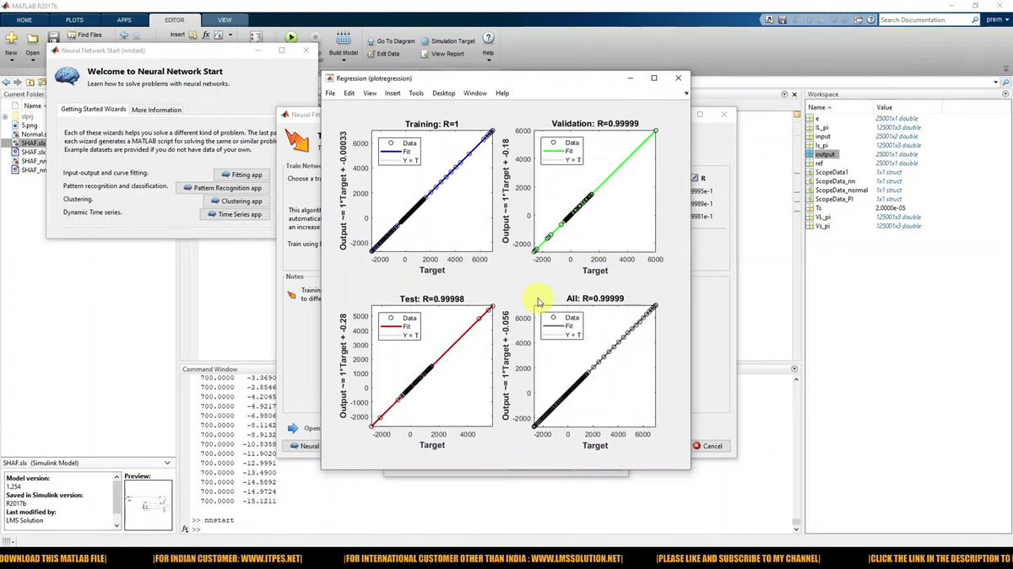Expand the slprj folder tree node
Image resolution: width=1013 pixels, height=569 pixels.
5,117
